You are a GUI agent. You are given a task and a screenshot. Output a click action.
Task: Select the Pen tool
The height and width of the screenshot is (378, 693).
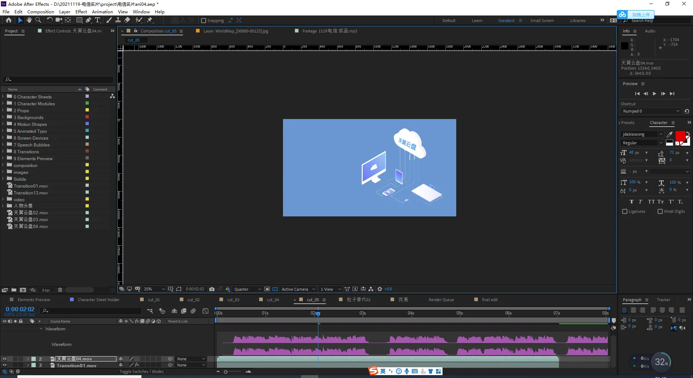tap(88, 20)
